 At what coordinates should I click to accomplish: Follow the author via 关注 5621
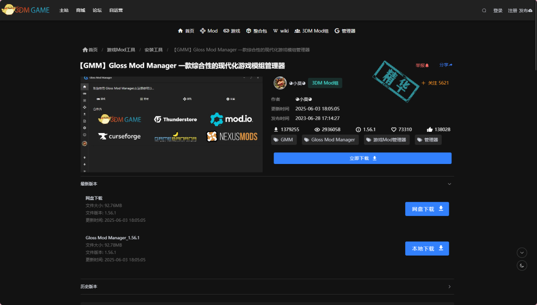click(x=435, y=83)
